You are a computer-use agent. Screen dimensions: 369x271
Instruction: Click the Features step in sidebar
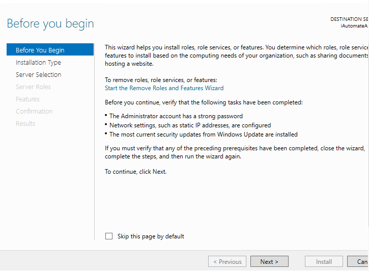coord(27,99)
